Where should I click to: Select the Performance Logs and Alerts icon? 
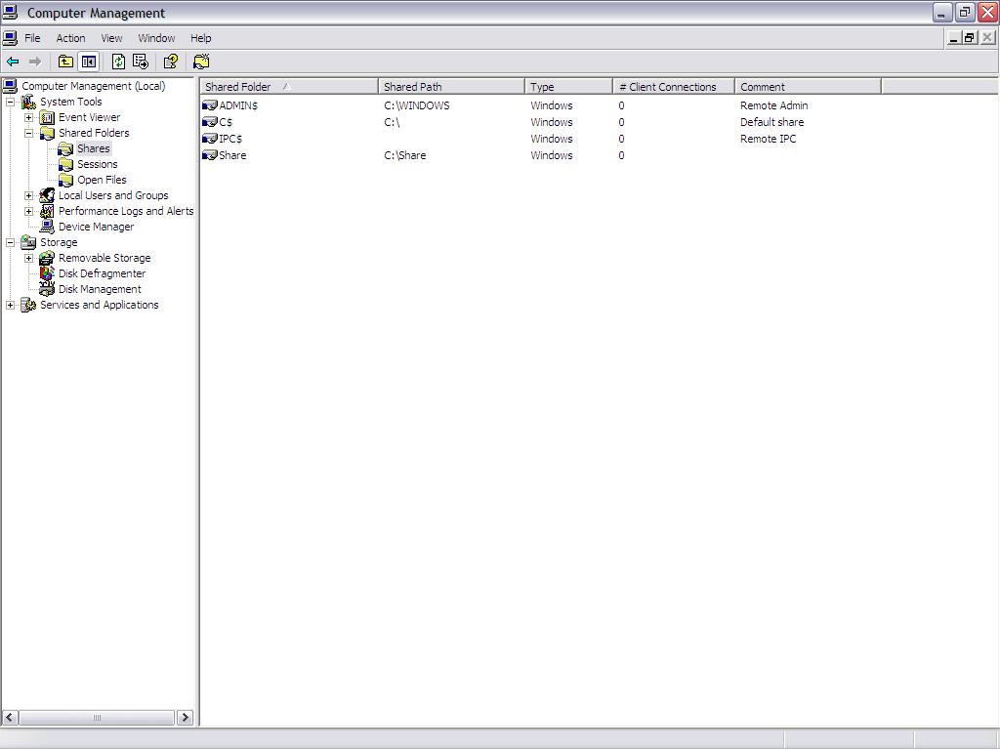(x=47, y=211)
